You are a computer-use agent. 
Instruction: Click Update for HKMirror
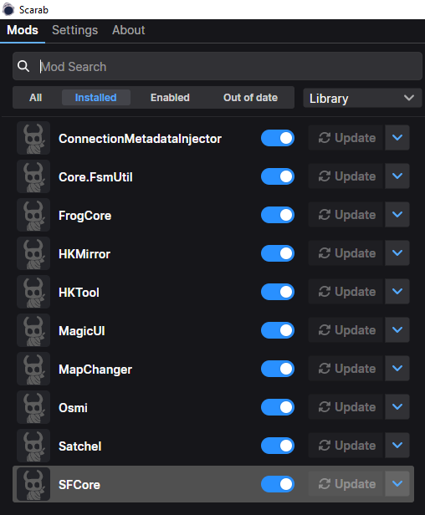pos(346,252)
